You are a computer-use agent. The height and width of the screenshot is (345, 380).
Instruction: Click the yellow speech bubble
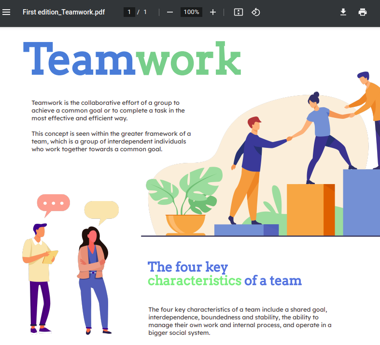pyautogui.click(x=101, y=210)
